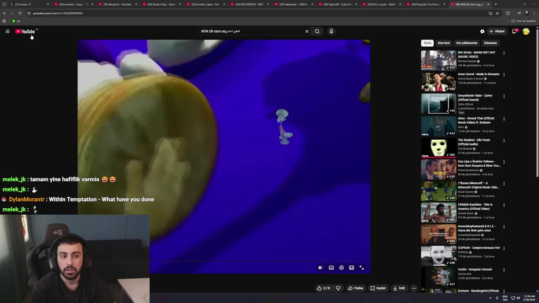
Task: Open the BIG SHAQ - MANS NOT HOT thumbnail
Action: (438, 60)
